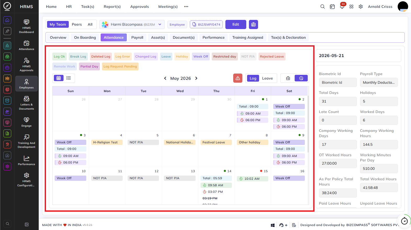Select All filter
The image size is (411, 230).
point(90,24)
